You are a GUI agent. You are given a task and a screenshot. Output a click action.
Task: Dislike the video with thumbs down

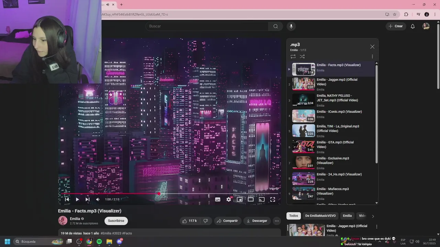pos(206,221)
